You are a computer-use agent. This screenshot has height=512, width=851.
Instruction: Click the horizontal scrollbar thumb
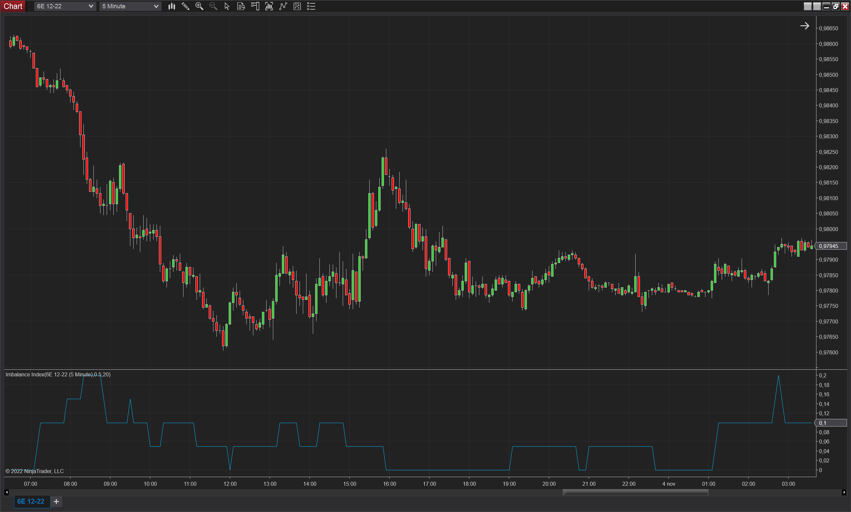point(635,492)
